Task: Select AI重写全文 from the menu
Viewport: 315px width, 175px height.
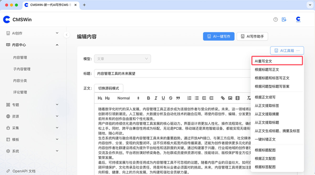Action: click(x=277, y=61)
